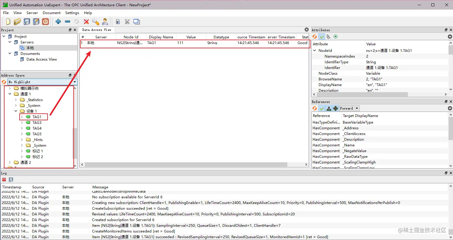Collapse the NodeId attribute row
The height and width of the screenshot is (240, 453).
[x=315, y=51]
